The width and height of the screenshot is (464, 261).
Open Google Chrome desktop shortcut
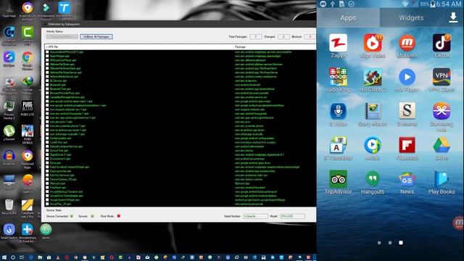[x=28, y=57]
